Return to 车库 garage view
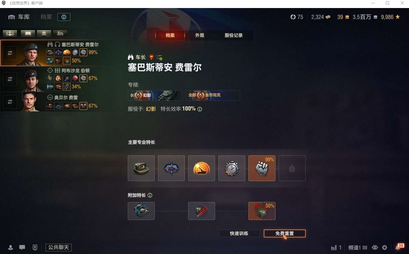The height and width of the screenshot is (254, 409). (19, 17)
